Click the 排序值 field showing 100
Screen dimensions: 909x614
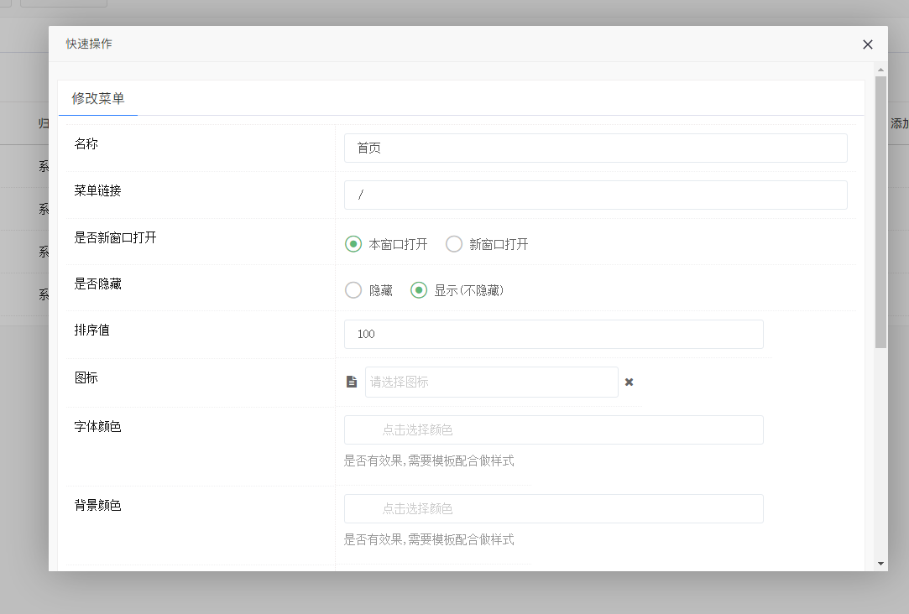click(553, 334)
